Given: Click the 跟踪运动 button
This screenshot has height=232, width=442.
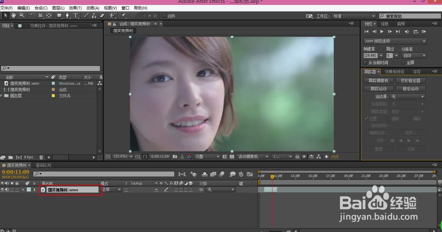Looking at the screenshot, I should (x=379, y=89).
